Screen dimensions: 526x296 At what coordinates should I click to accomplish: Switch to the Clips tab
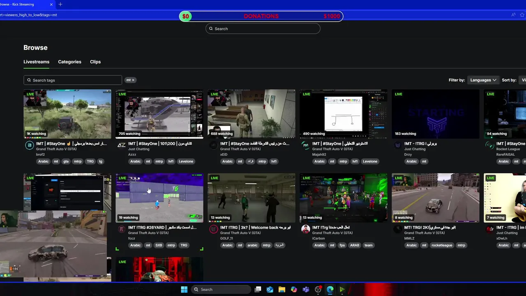tap(95, 62)
